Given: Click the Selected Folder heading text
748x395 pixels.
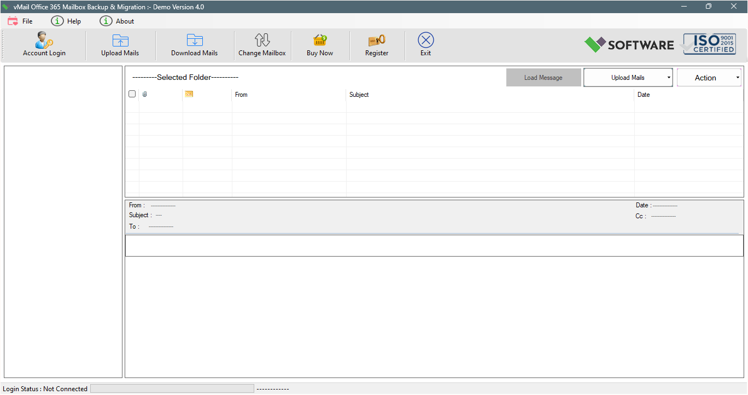Looking at the screenshot, I should (185, 78).
